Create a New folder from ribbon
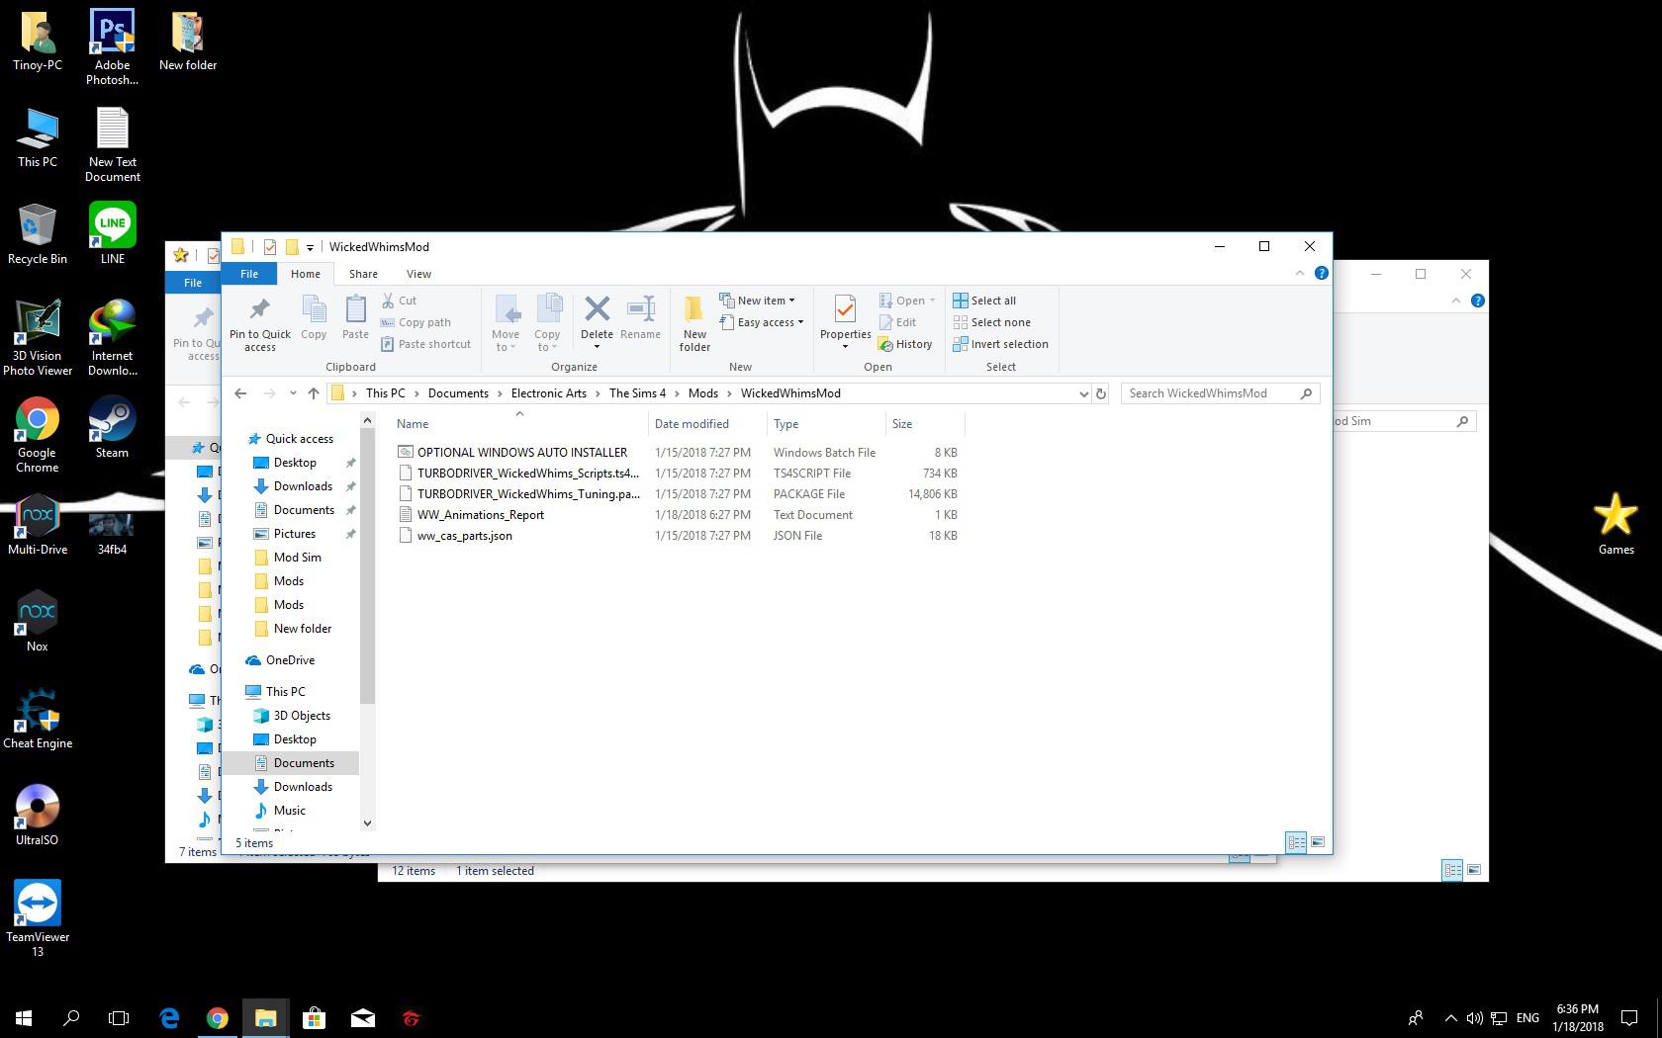The width and height of the screenshot is (1662, 1038). [694, 323]
